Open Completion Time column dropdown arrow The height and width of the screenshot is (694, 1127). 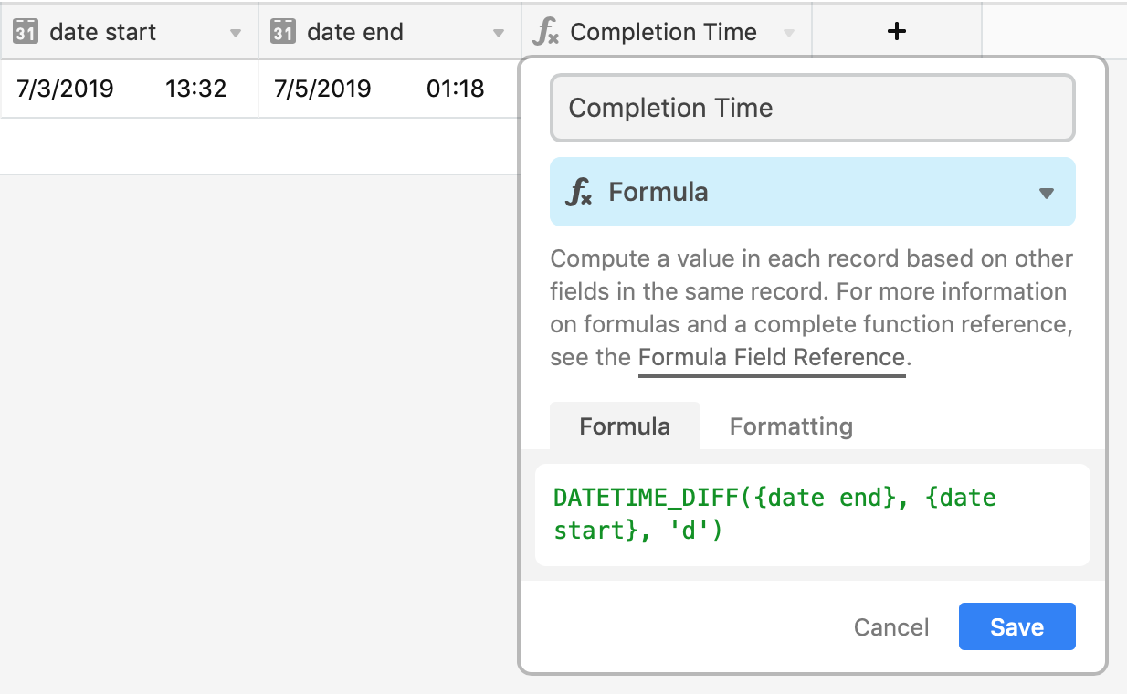click(789, 34)
